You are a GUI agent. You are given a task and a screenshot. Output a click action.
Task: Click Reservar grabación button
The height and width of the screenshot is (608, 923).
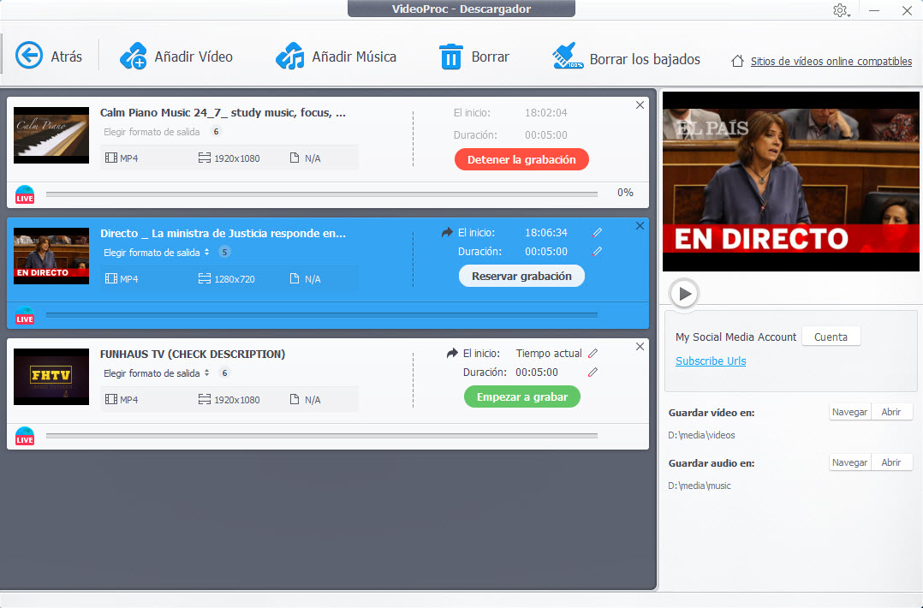point(521,276)
